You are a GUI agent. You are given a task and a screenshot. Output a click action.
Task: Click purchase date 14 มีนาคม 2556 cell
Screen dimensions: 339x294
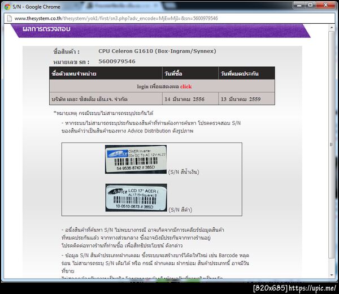190,99
